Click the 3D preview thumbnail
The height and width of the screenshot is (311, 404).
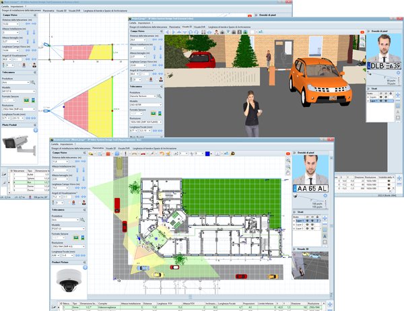pyautogui.click(x=310, y=265)
